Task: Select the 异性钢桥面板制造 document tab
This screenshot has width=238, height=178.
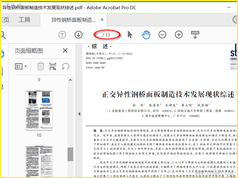Action: 73,20
